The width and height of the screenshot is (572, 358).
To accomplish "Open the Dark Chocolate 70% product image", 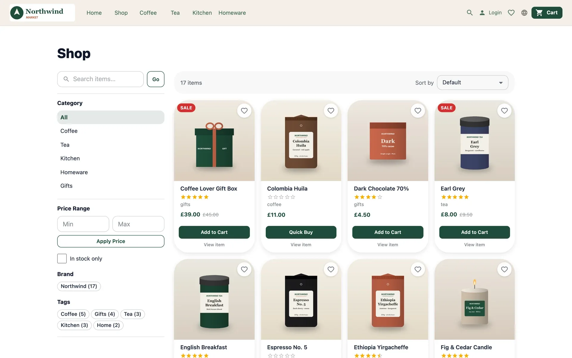I will [x=388, y=141].
